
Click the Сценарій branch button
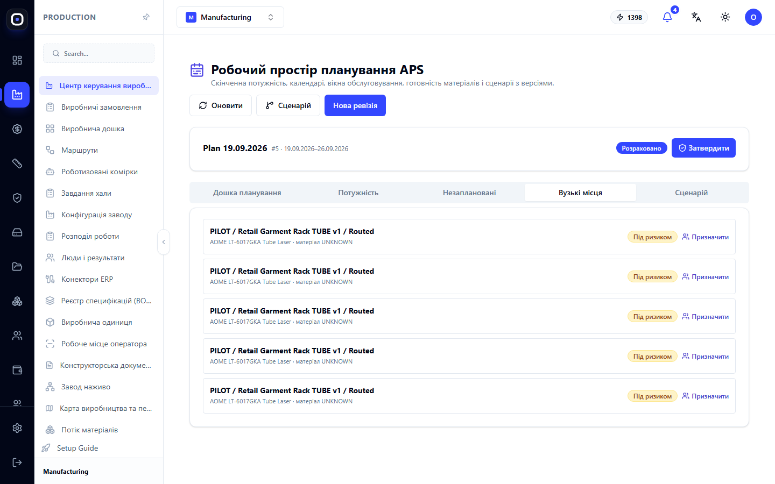pos(288,105)
